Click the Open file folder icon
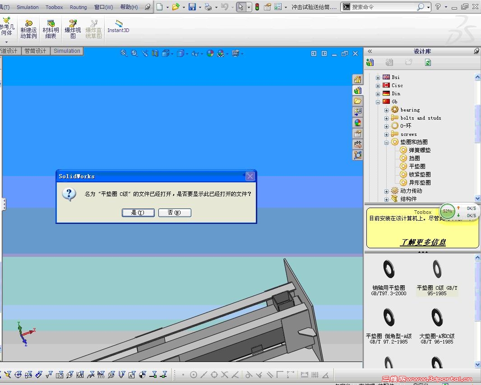 (x=176, y=7)
